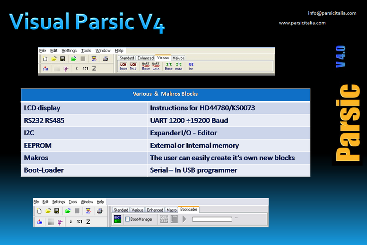367x245 pixels.
Task: Click green folder icon in Makros toolbar window
Action: pos(74,59)
